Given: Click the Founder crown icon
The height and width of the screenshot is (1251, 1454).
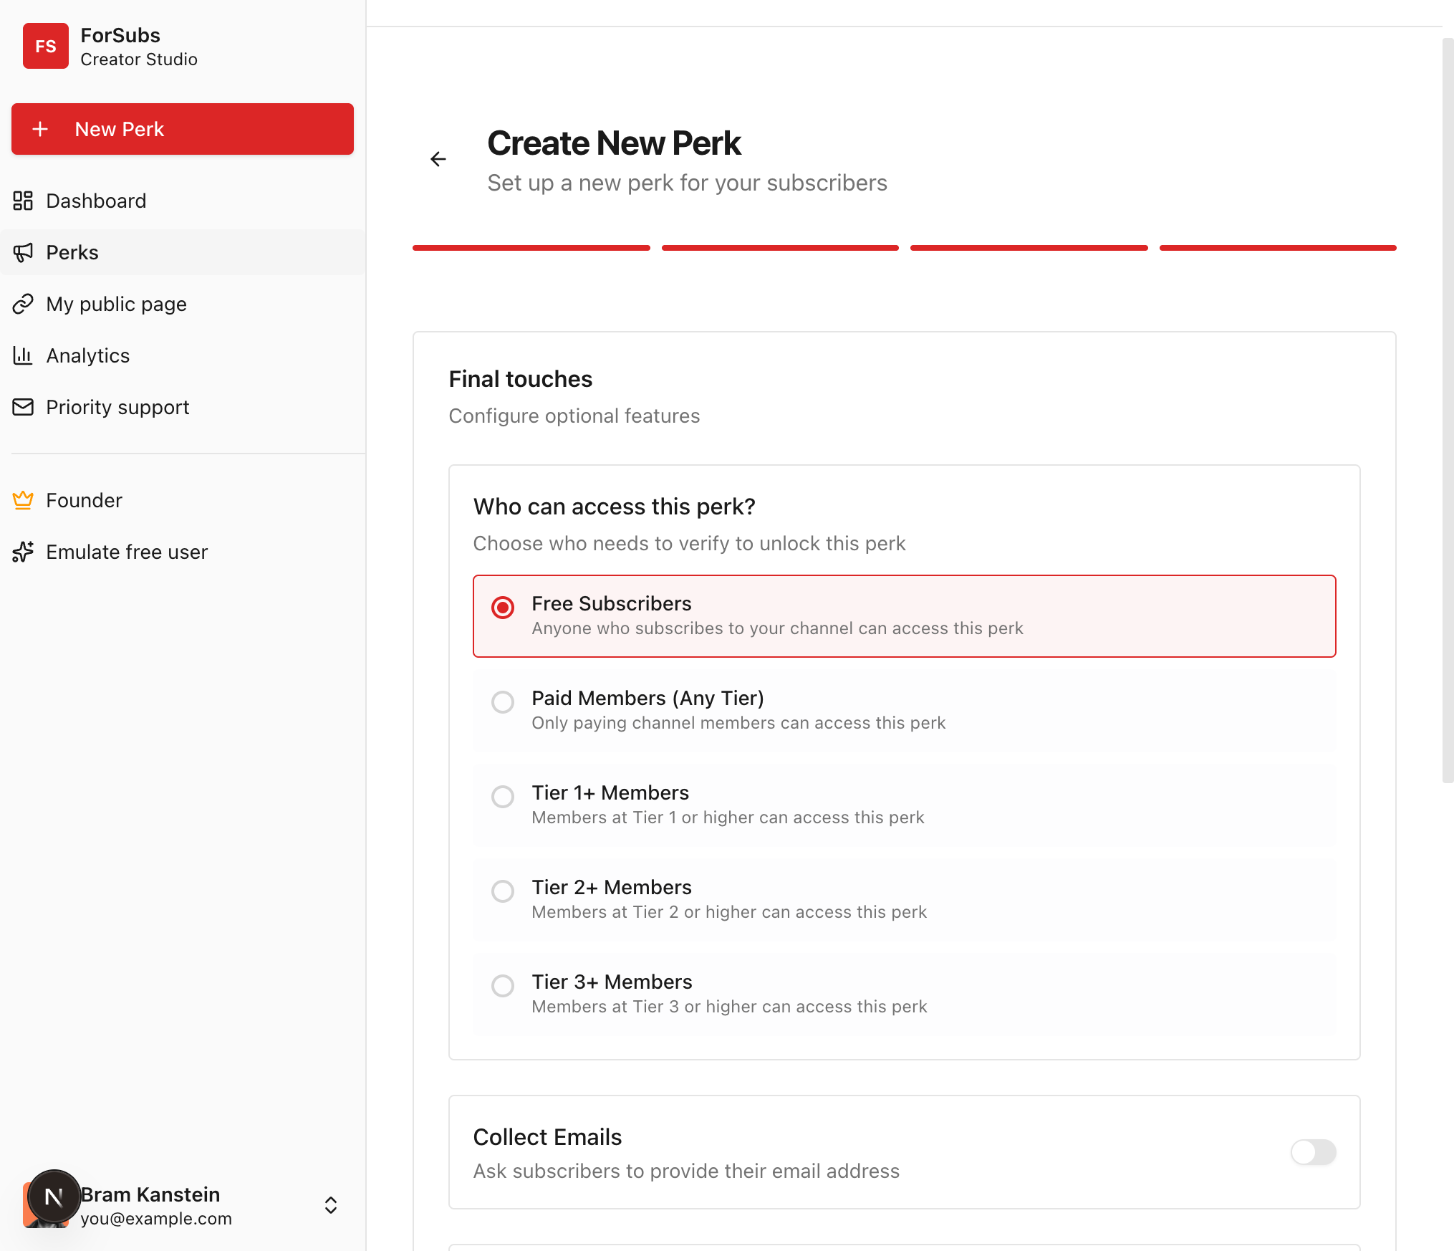Looking at the screenshot, I should 23,500.
